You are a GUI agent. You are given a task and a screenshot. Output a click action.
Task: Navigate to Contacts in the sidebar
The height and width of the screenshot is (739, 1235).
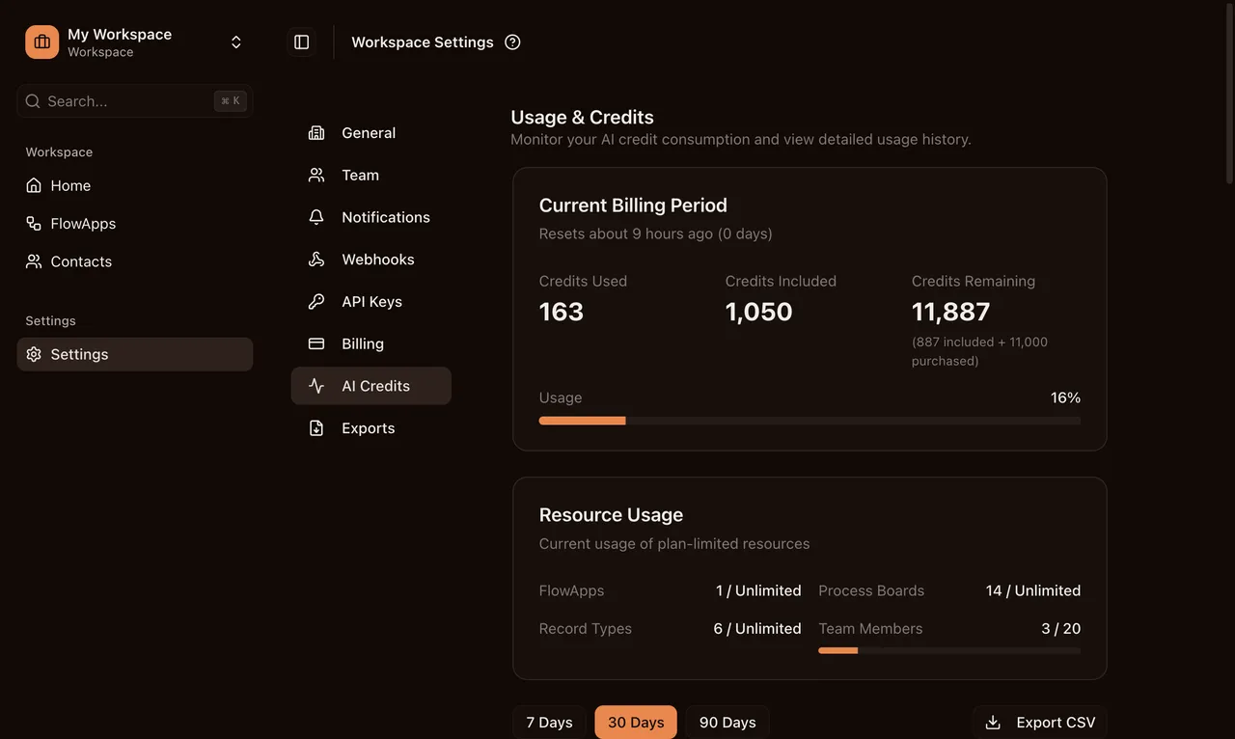pyautogui.click(x=80, y=260)
